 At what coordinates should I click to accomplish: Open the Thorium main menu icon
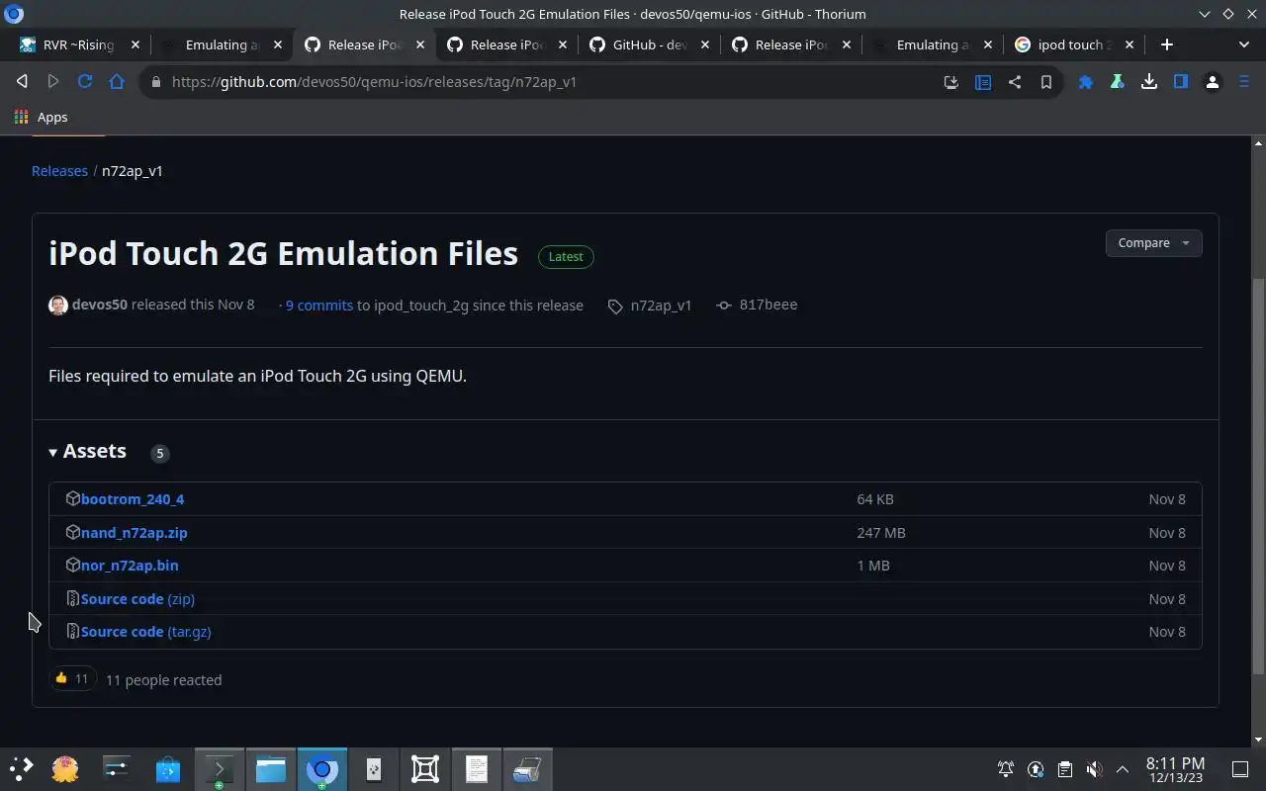click(x=1244, y=82)
